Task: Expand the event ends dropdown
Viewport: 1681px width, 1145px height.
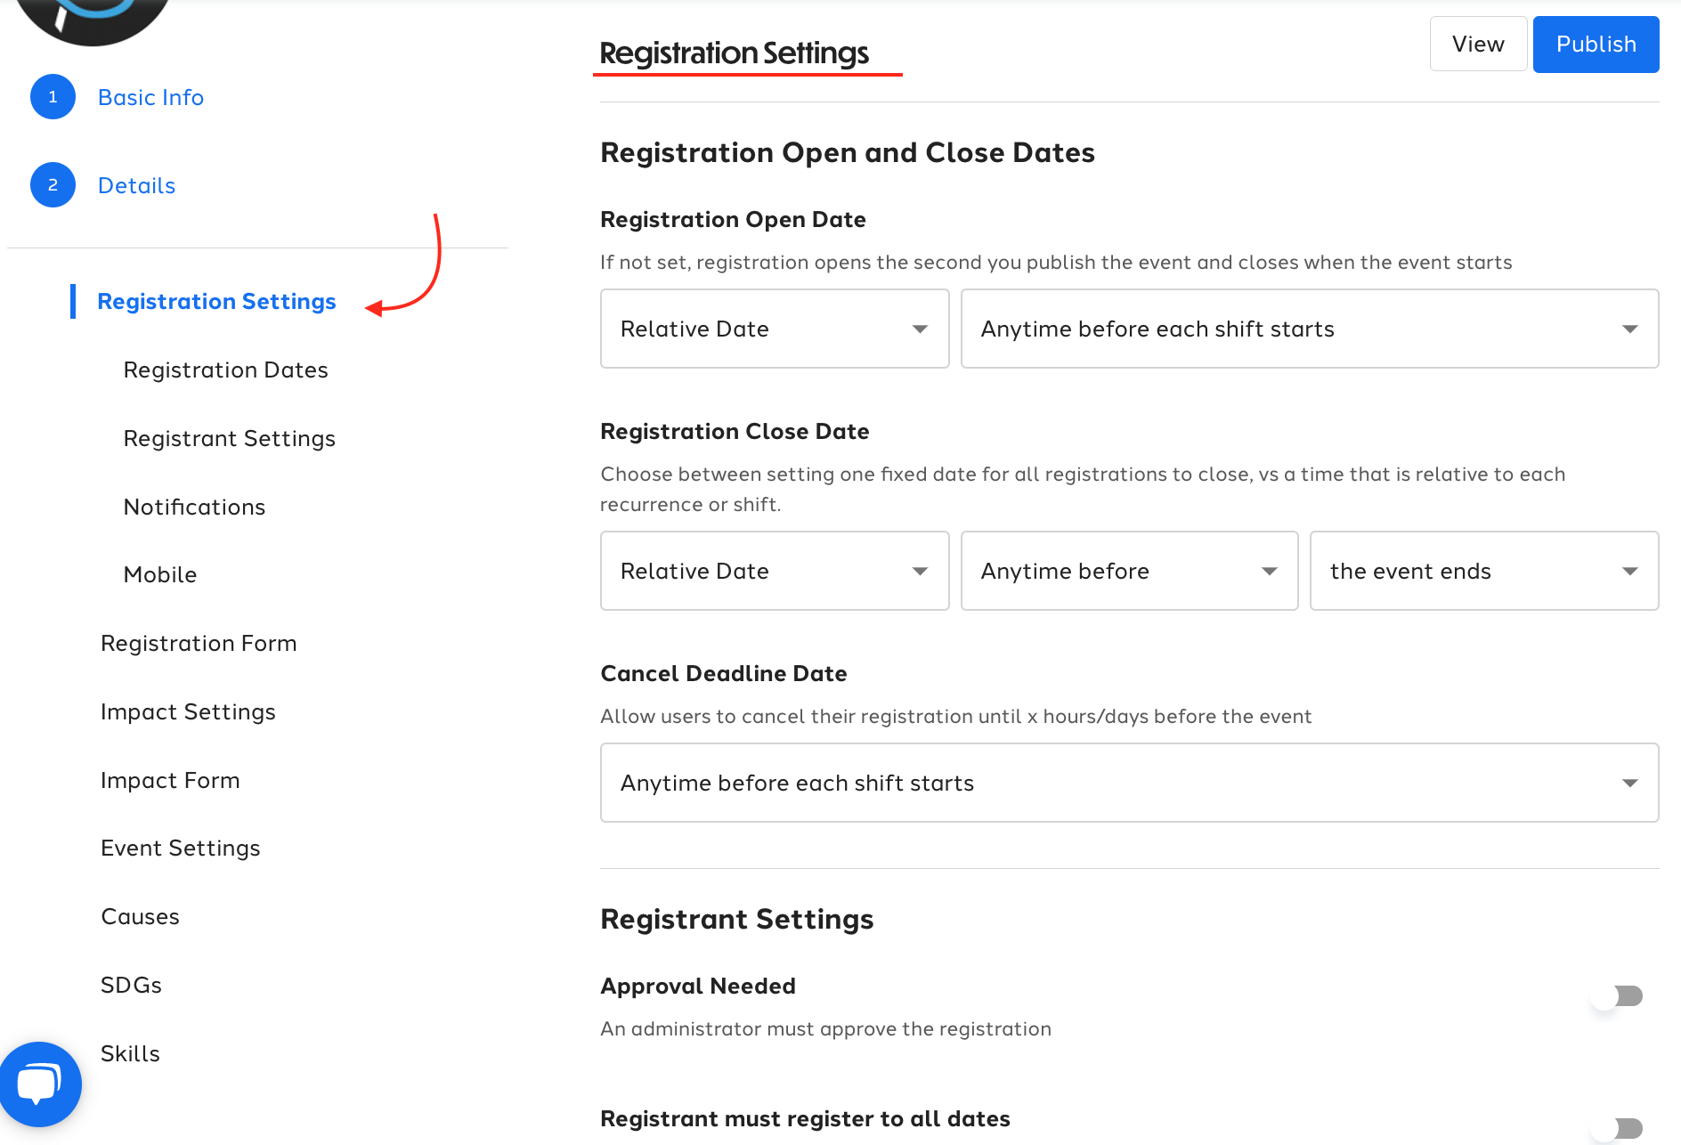Action: pyautogui.click(x=1484, y=571)
